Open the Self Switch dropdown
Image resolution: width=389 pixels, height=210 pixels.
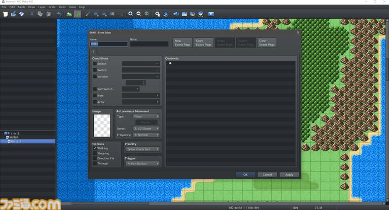point(130,89)
